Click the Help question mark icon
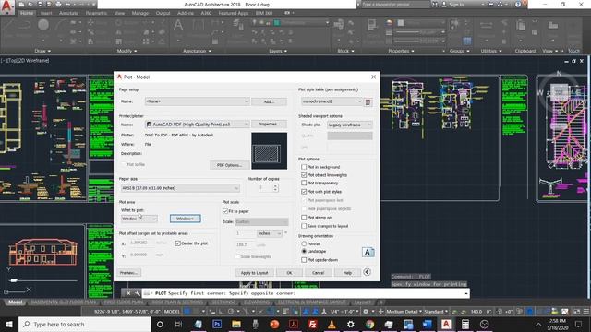This screenshot has width=591, height=332. 518,5
